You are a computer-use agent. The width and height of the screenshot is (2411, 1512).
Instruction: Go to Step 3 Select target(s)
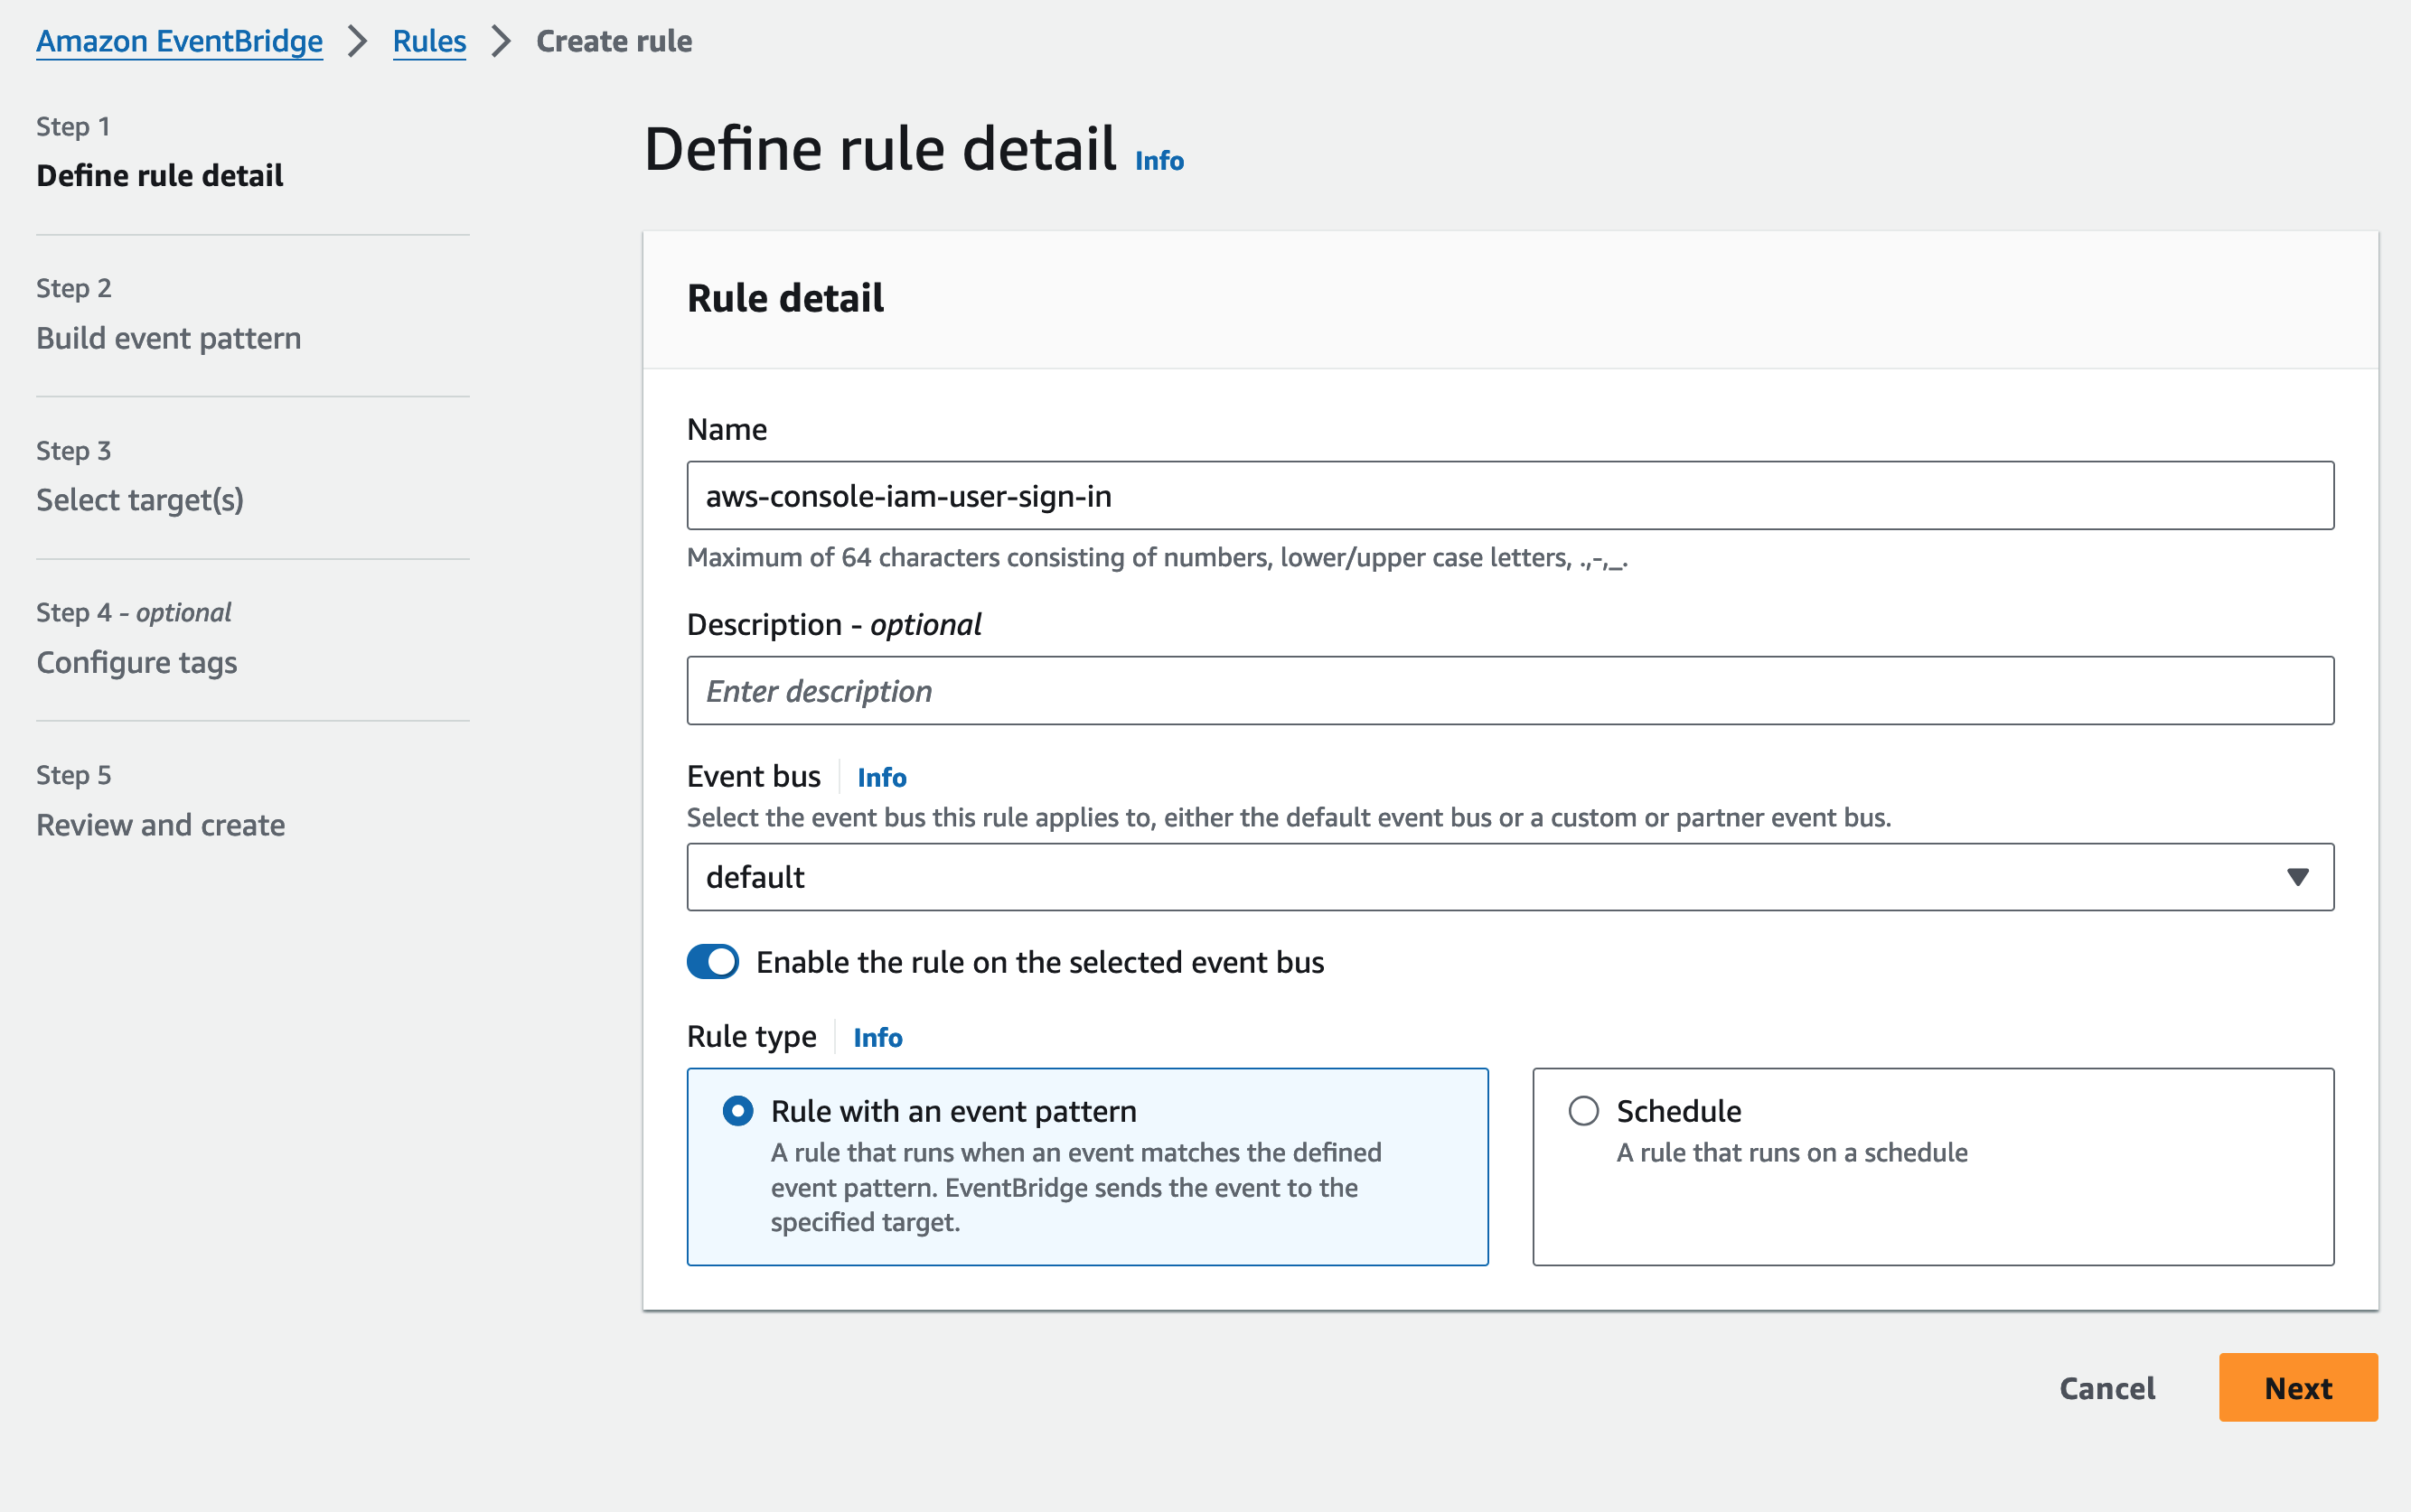click(140, 500)
